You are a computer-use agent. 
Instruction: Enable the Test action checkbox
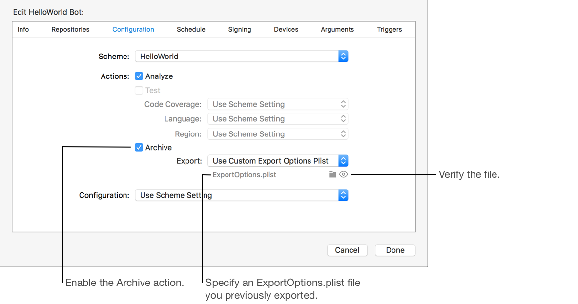139,90
